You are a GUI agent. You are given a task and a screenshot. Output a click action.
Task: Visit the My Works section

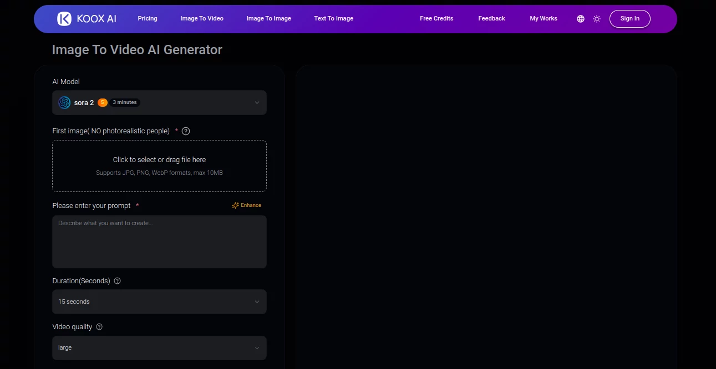click(x=543, y=18)
